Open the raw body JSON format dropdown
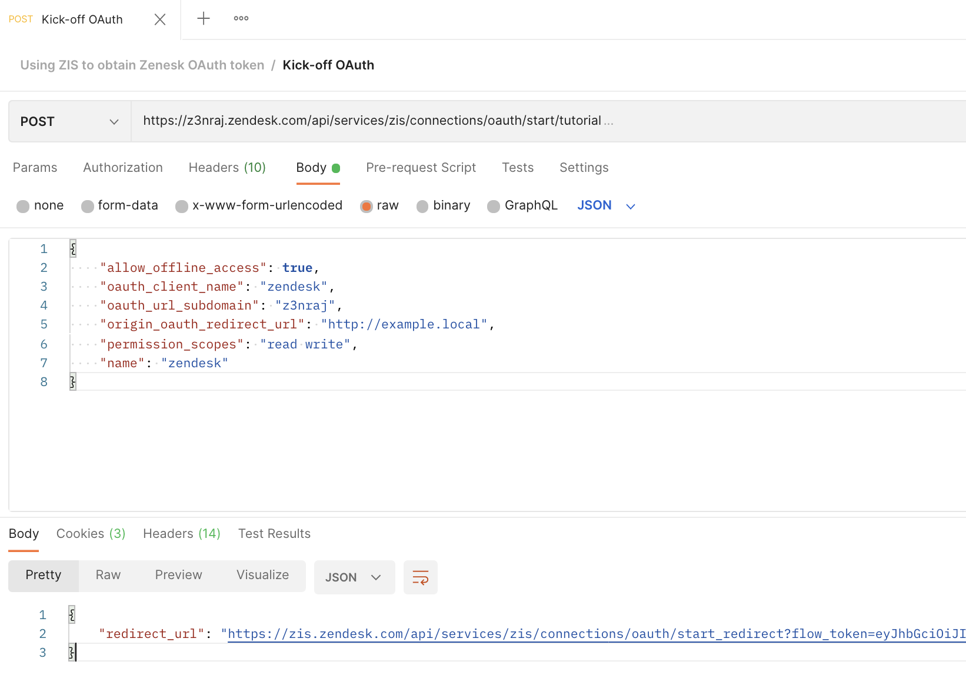The image size is (966, 678). (606, 205)
